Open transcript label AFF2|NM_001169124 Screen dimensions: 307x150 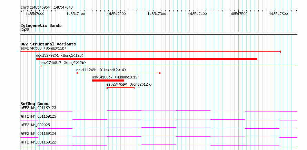[38, 133]
